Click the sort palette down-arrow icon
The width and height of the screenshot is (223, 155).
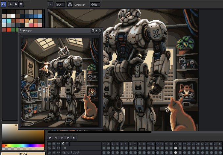(x=11, y=4)
